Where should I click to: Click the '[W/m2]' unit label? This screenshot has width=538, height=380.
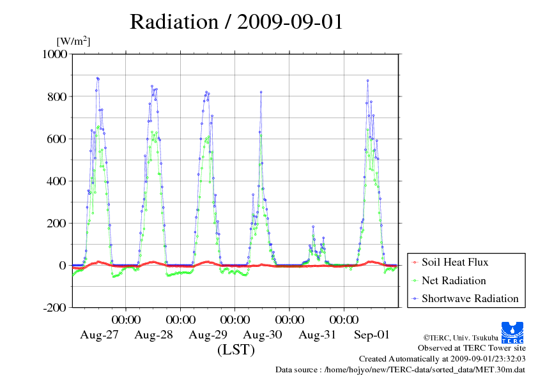click(73, 41)
